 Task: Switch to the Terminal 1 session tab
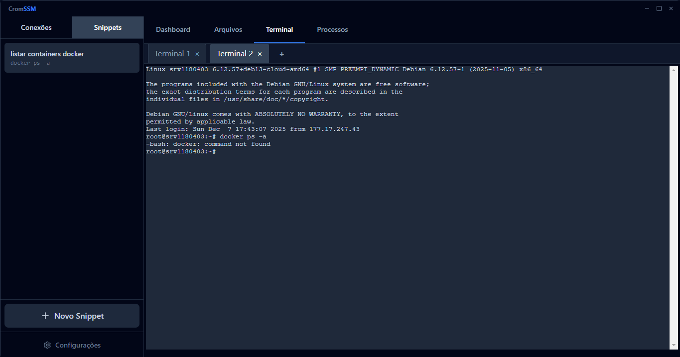coord(172,54)
